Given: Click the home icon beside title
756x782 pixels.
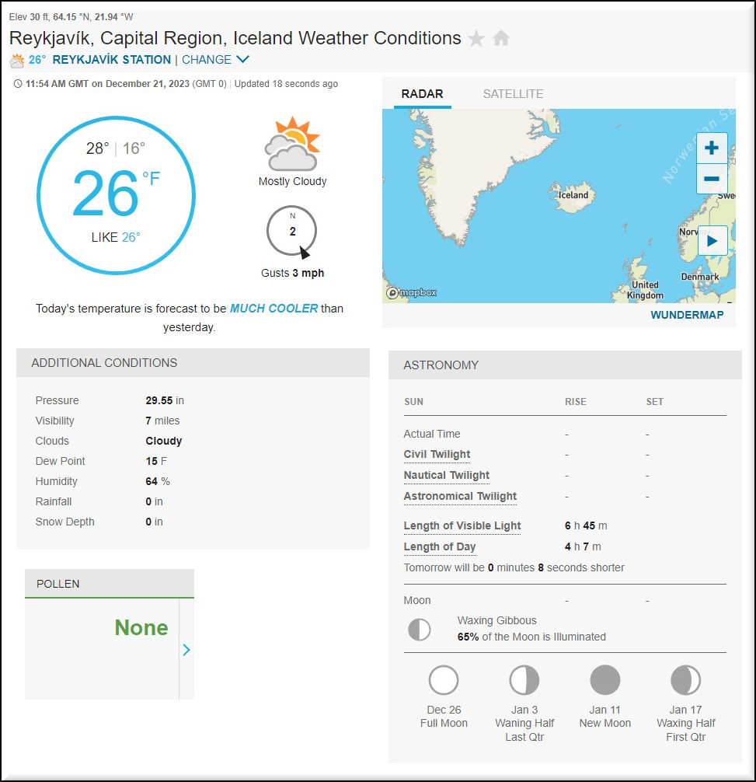Looking at the screenshot, I should click(501, 38).
